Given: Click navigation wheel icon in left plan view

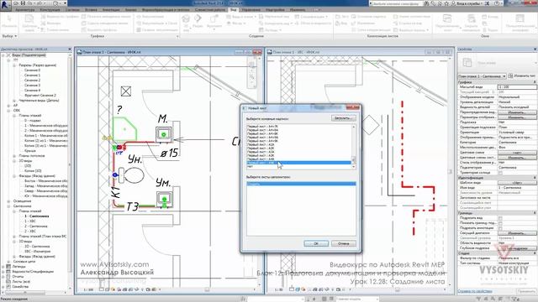Looking at the screenshot, I should click(252, 65).
